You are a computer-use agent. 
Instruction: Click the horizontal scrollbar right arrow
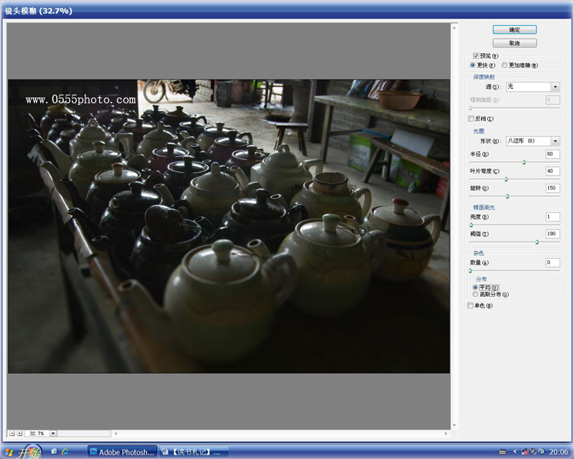[446, 433]
